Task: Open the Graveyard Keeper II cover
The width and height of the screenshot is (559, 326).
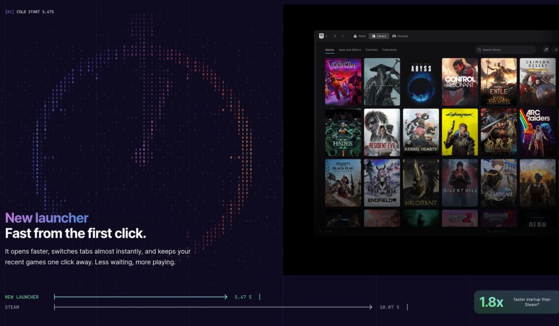Action: coord(499,218)
